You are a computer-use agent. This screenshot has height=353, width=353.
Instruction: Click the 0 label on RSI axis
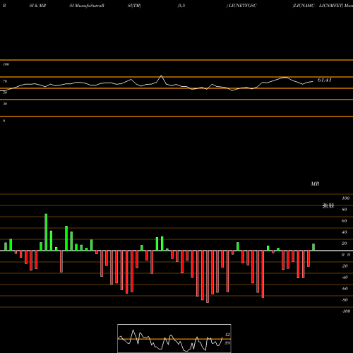(x=4, y=121)
